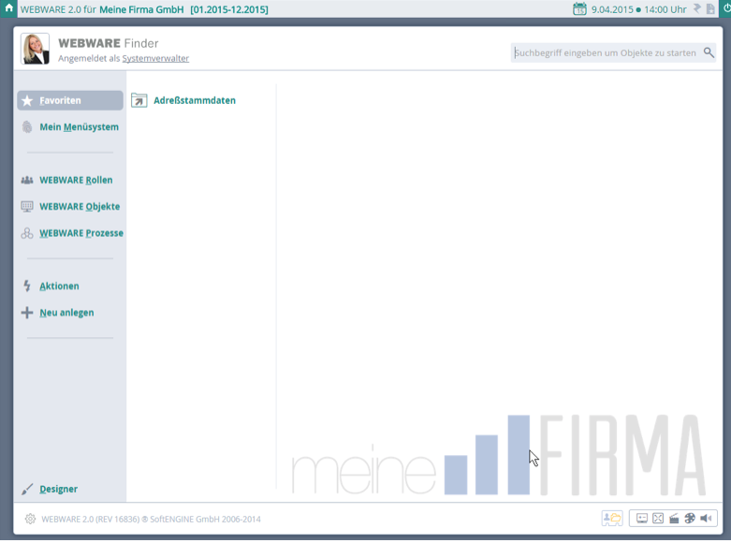Open the color palette icon in footer
Viewport: 731px width, 543px height.
690,519
